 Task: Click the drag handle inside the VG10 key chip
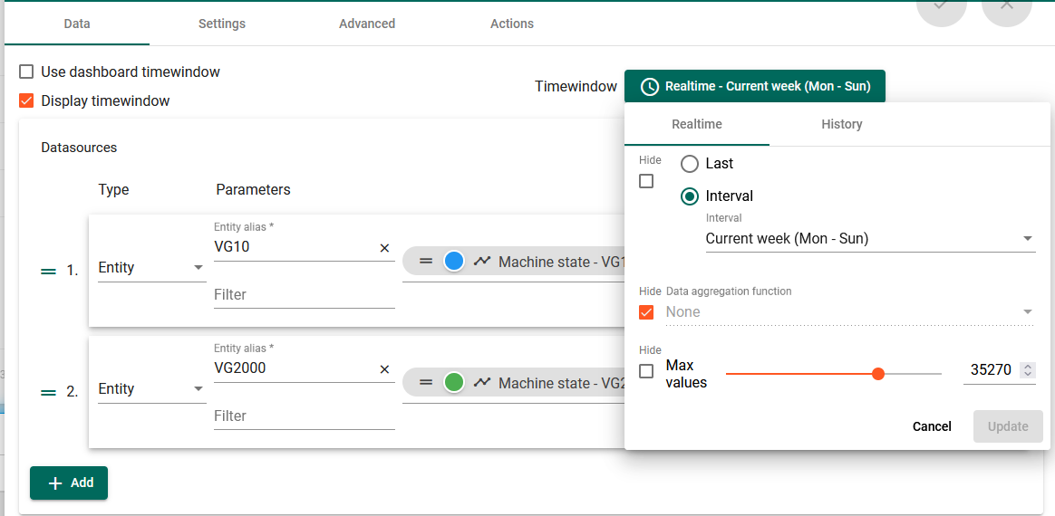coord(425,262)
